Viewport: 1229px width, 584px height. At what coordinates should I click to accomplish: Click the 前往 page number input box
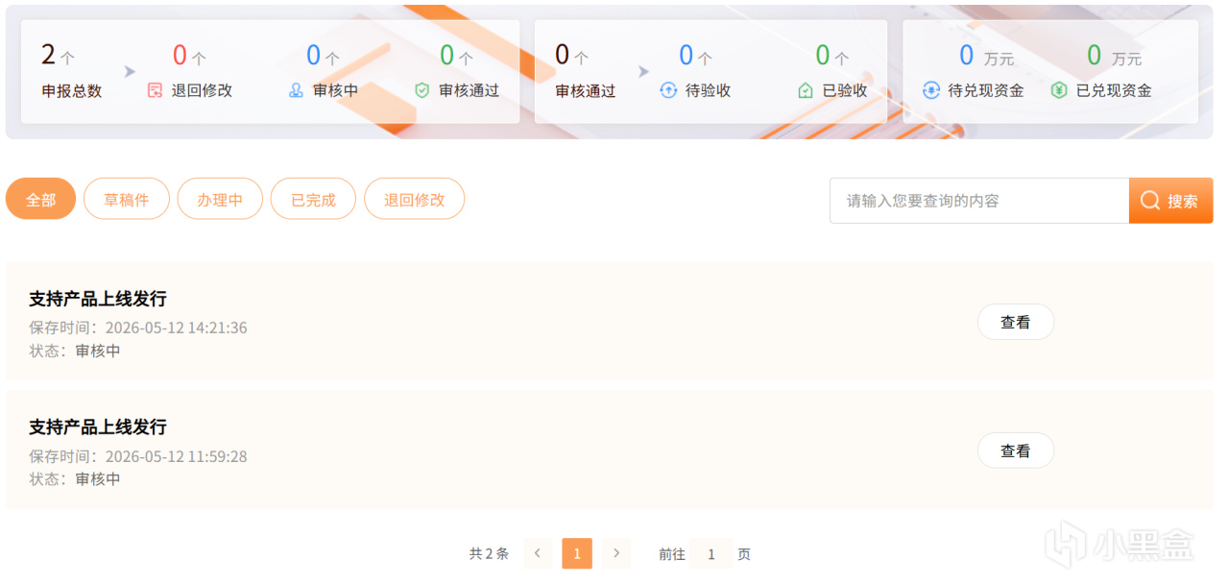(x=711, y=554)
